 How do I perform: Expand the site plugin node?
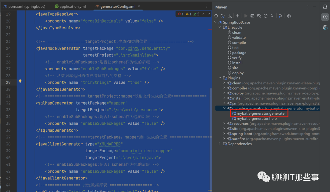point(224,128)
